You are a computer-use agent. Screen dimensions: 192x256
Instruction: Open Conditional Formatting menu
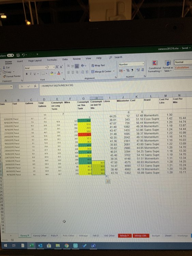coord(155,67)
